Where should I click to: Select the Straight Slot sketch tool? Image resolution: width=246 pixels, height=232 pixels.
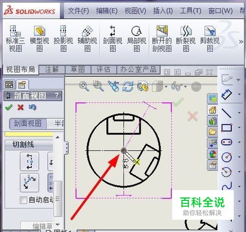coord(227,142)
